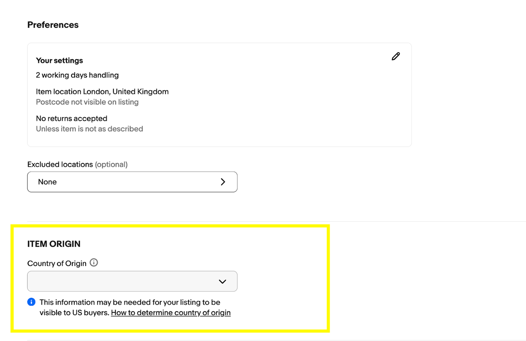Click 'Unless item is not as described' note
526x341 pixels.
(90, 129)
